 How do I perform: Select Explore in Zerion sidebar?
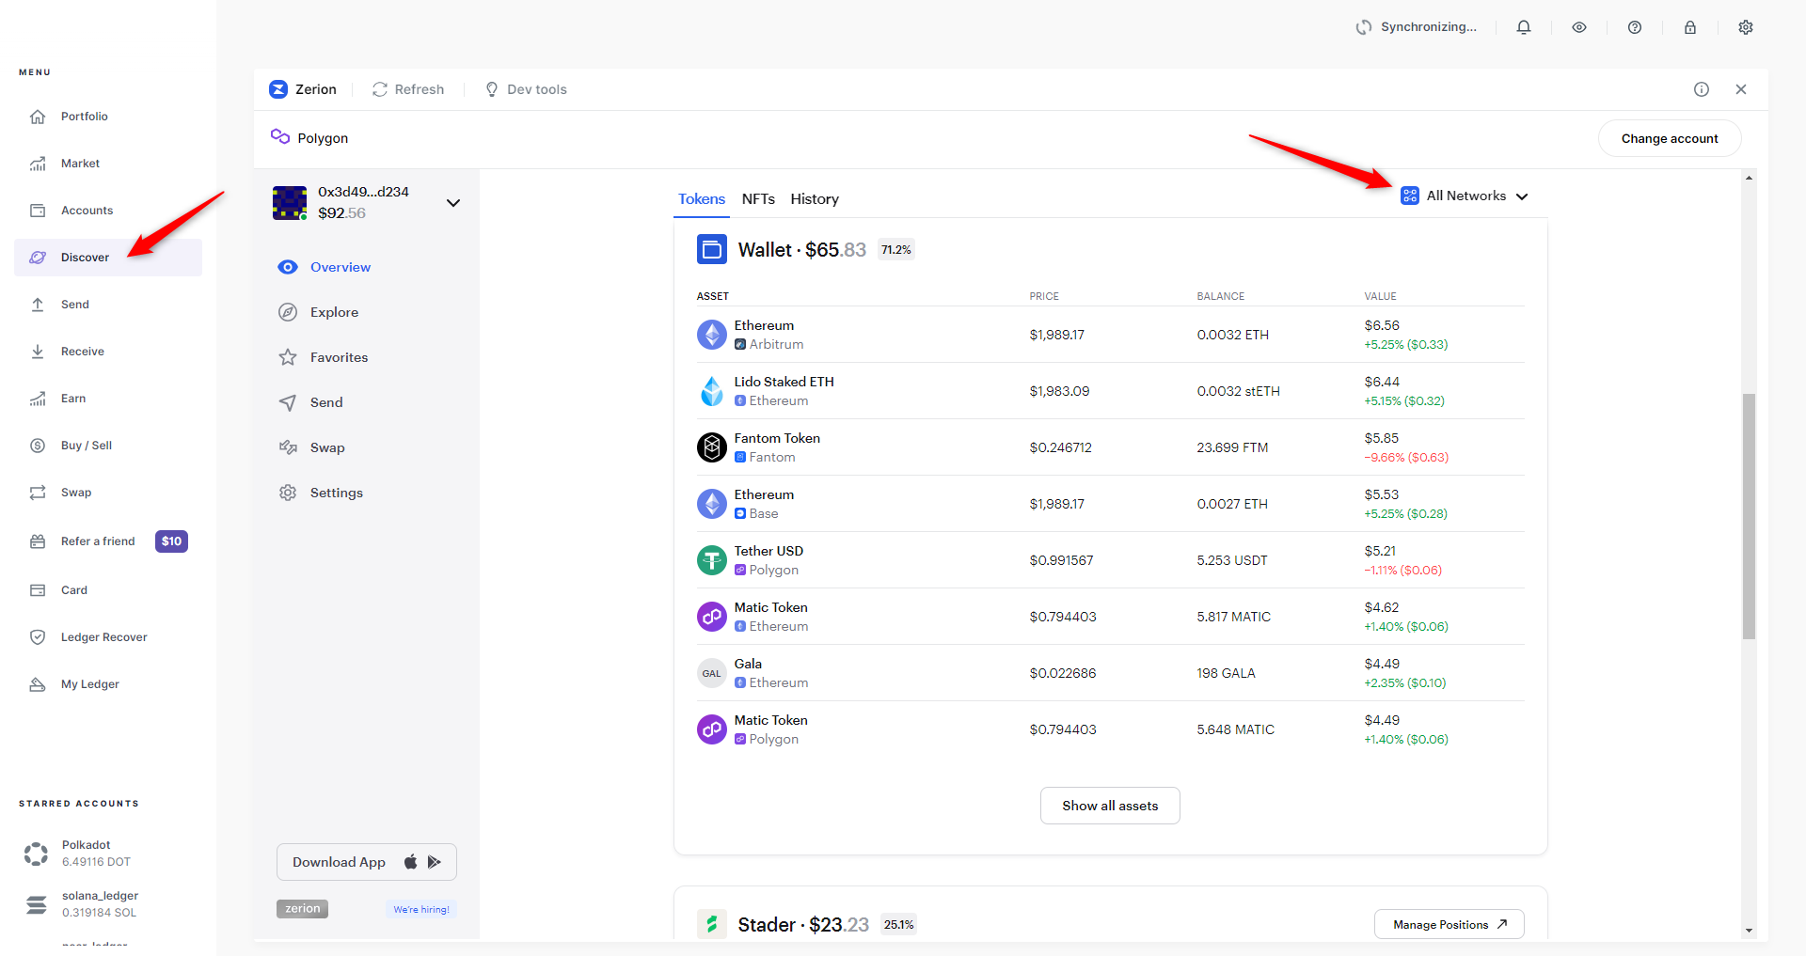(334, 312)
